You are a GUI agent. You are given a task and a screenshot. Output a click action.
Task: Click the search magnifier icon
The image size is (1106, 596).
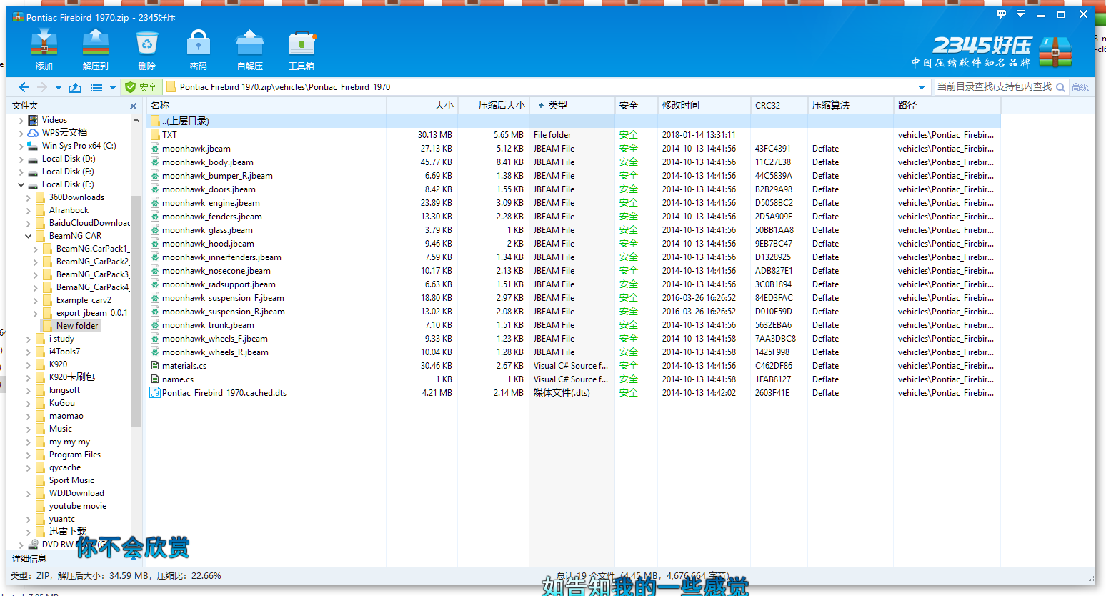click(1061, 87)
